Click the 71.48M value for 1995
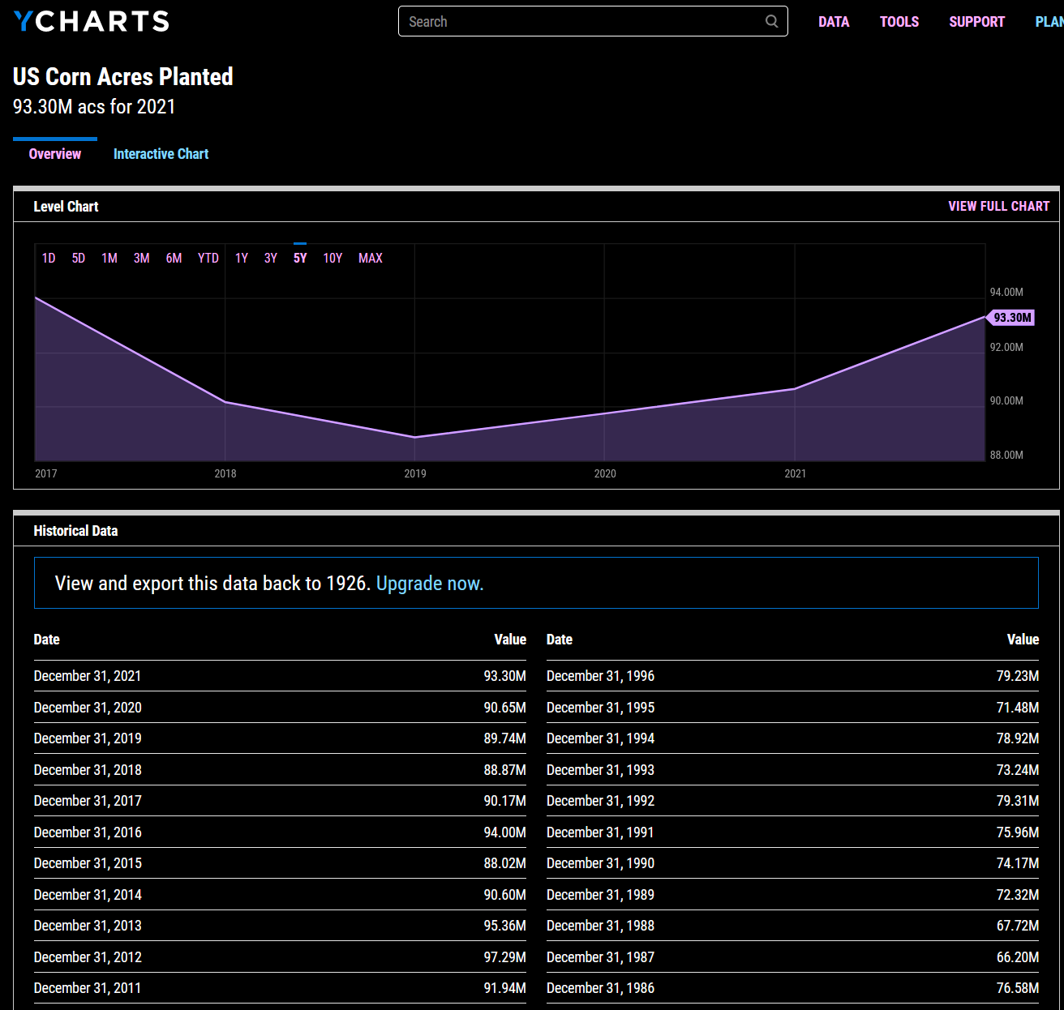1064x1010 pixels. tap(1017, 708)
